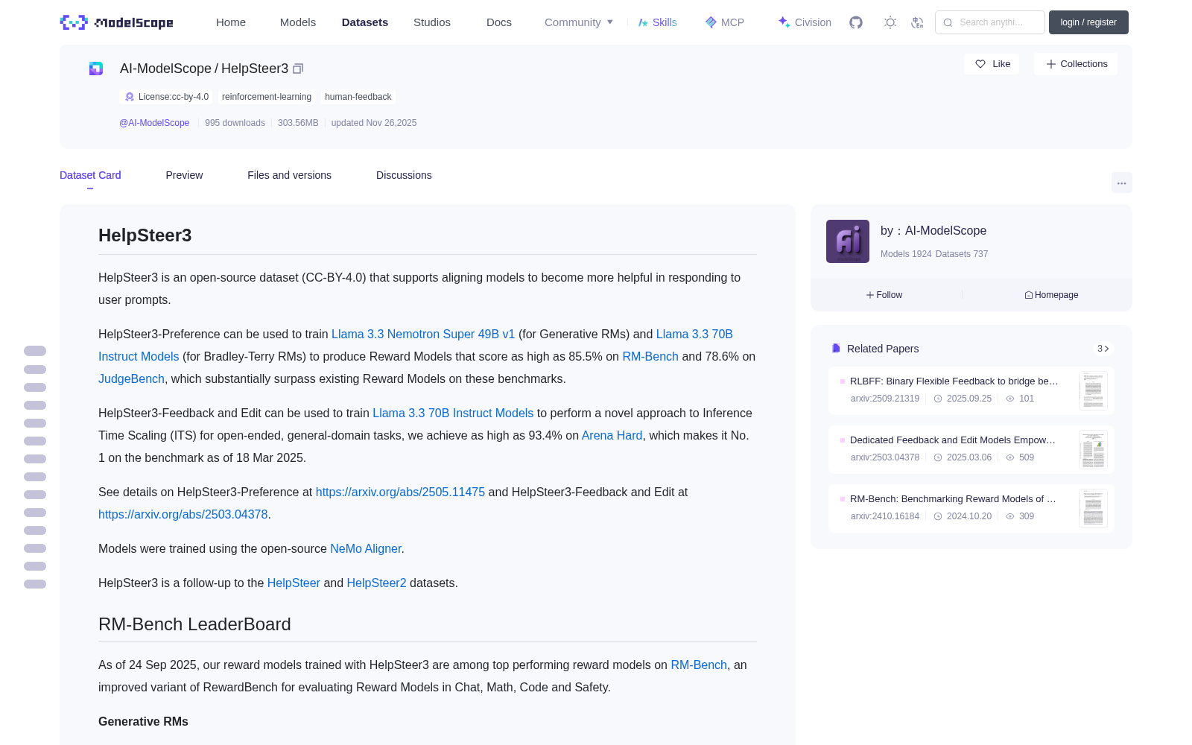Viewport: 1192px width, 745px height.
Task: Click AI-ModelScope / HelpSteer3 title text
Action: 204,69
